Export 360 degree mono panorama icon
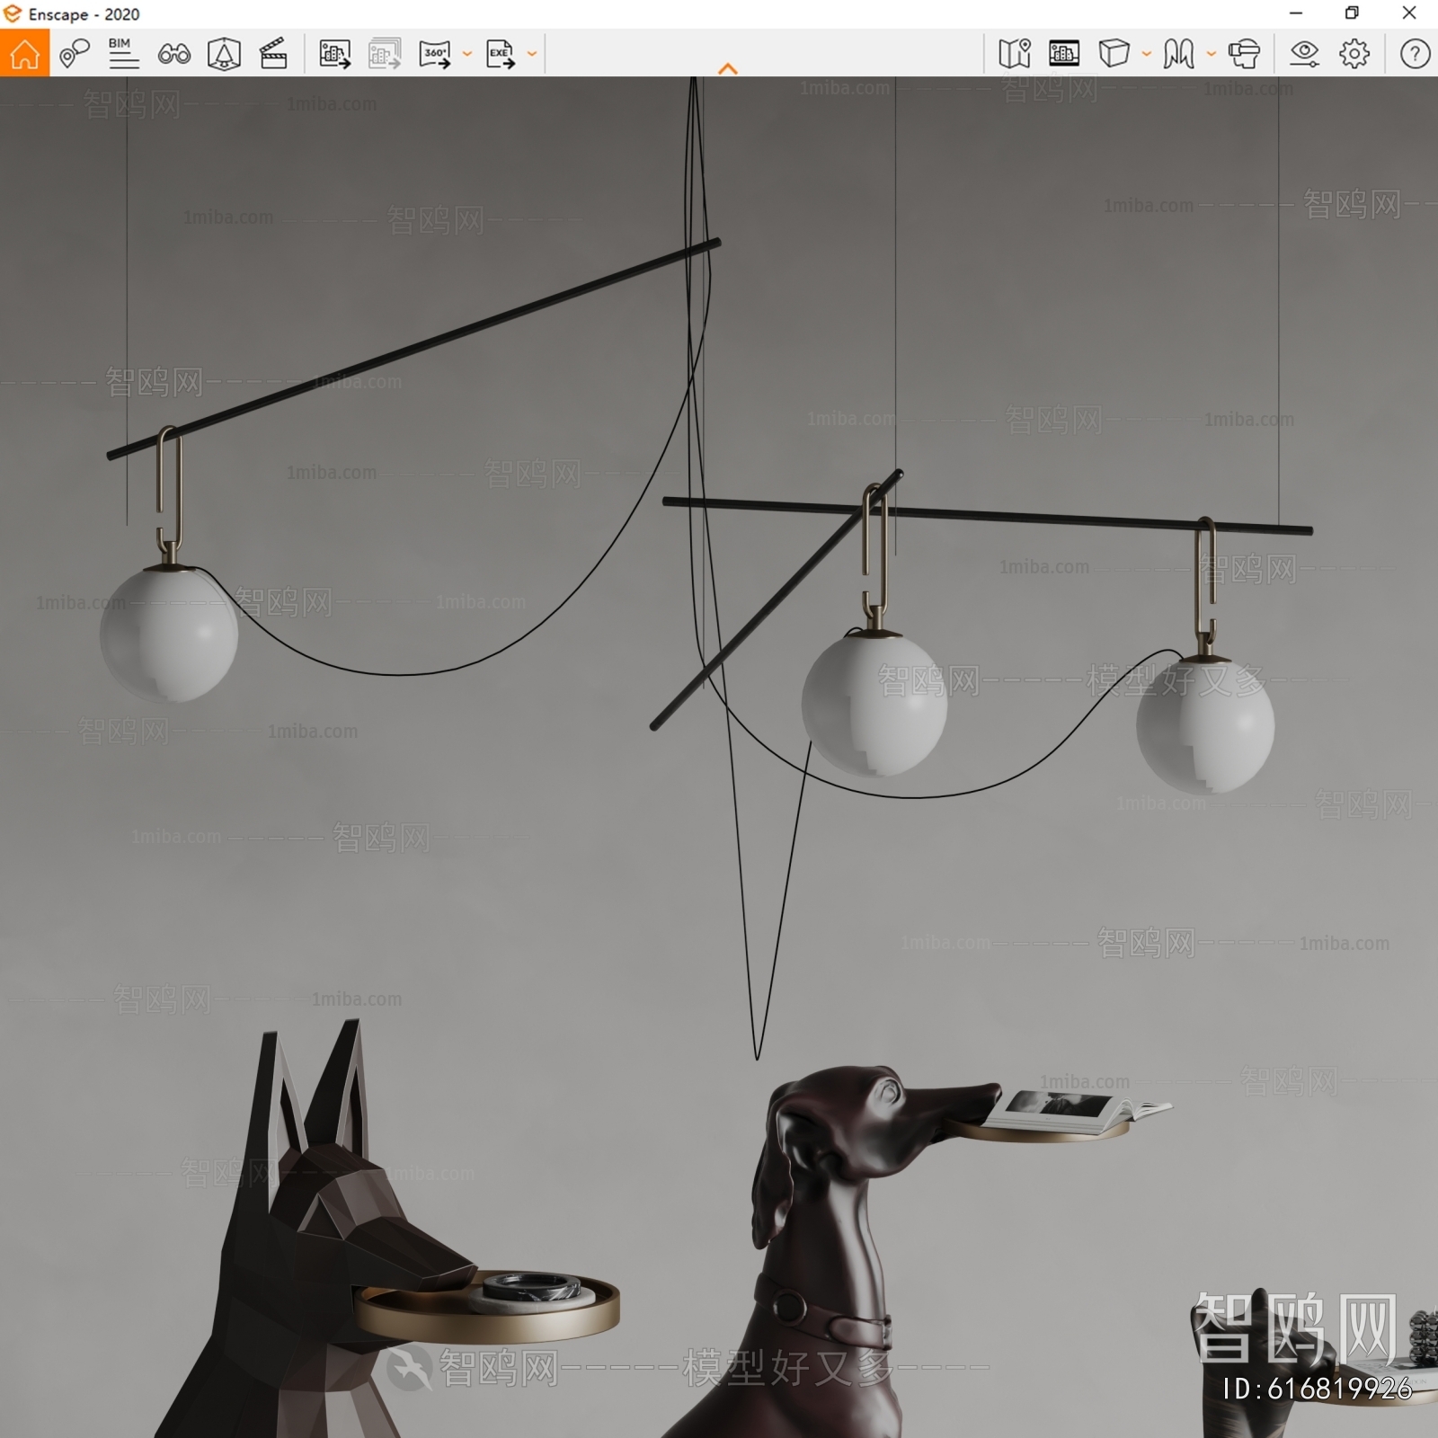The height and width of the screenshot is (1438, 1438). (x=435, y=54)
